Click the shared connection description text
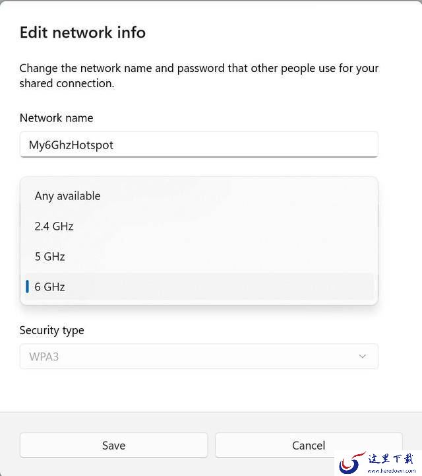The width and height of the screenshot is (422, 476). pos(198,76)
